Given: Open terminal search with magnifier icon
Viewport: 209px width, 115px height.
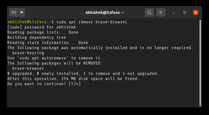Looking at the screenshot, I should click(x=149, y=12).
